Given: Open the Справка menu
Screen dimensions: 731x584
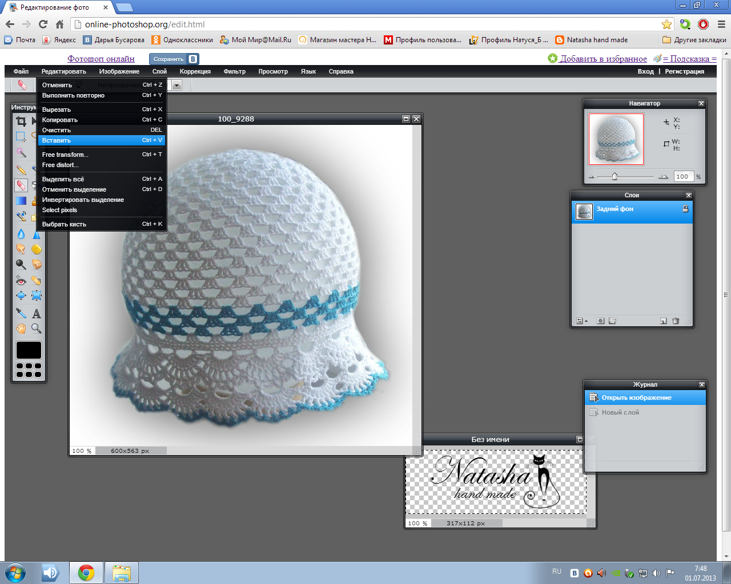Looking at the screenshot, I should coord(341,71).
